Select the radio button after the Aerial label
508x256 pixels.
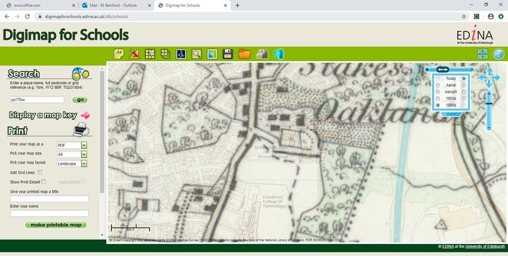[464, 85]
